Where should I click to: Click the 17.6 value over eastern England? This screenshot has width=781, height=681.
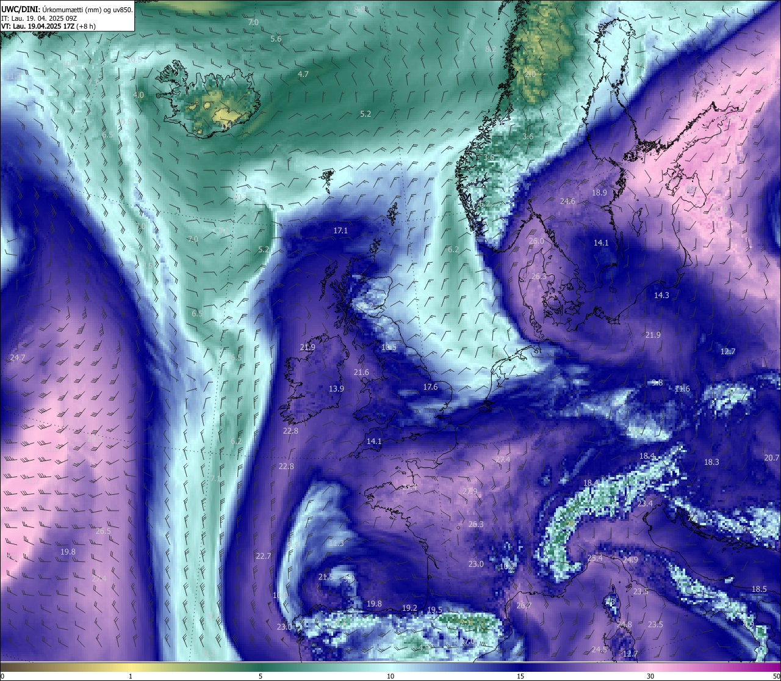coord(430,387)
